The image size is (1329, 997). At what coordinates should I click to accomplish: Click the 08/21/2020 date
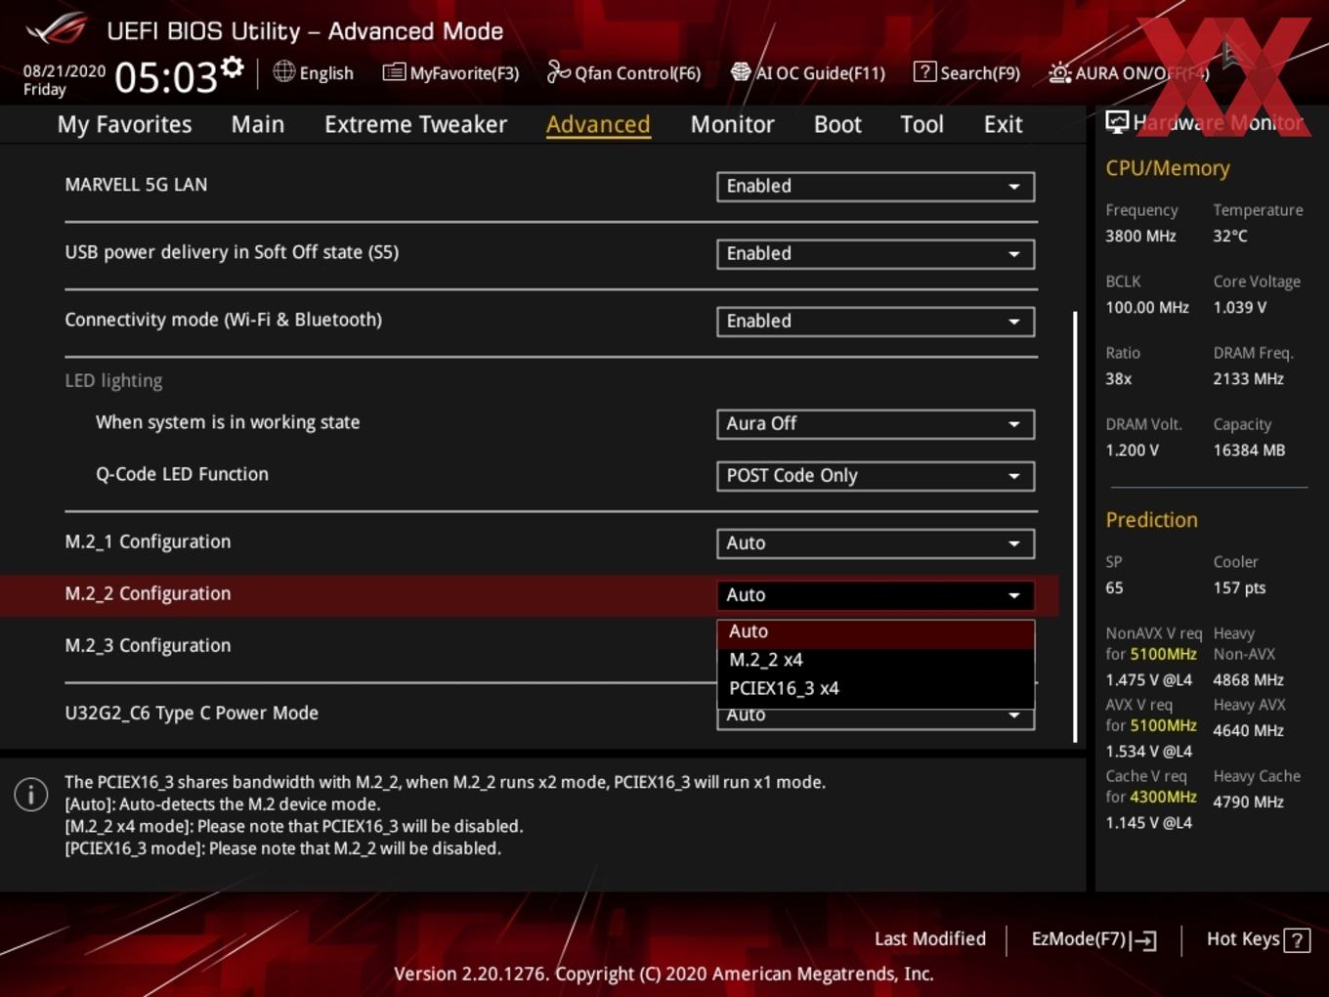click(64, 71)
